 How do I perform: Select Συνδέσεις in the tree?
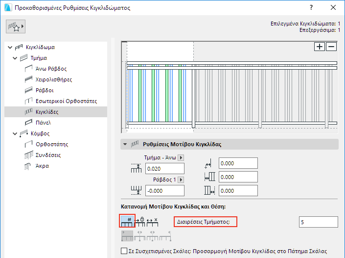48,155
